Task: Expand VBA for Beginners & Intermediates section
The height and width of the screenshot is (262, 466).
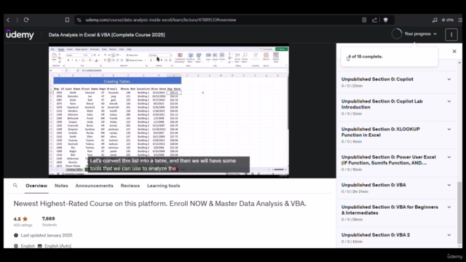Action: coord(449,207)
